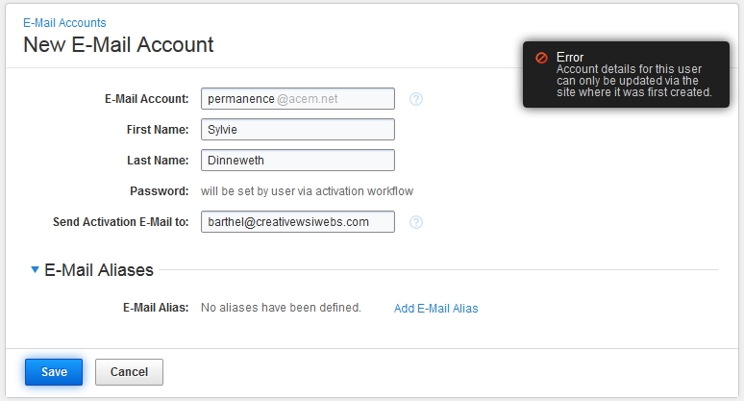
Task: Open the E-Mail Accounts breadcrumb link
Action: coord(64,22)
